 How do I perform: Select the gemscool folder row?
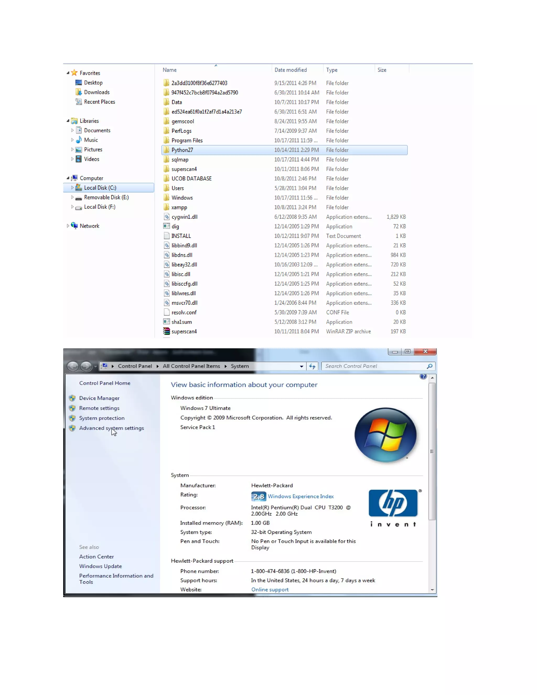pyautogui.click(x=284, y=121)
